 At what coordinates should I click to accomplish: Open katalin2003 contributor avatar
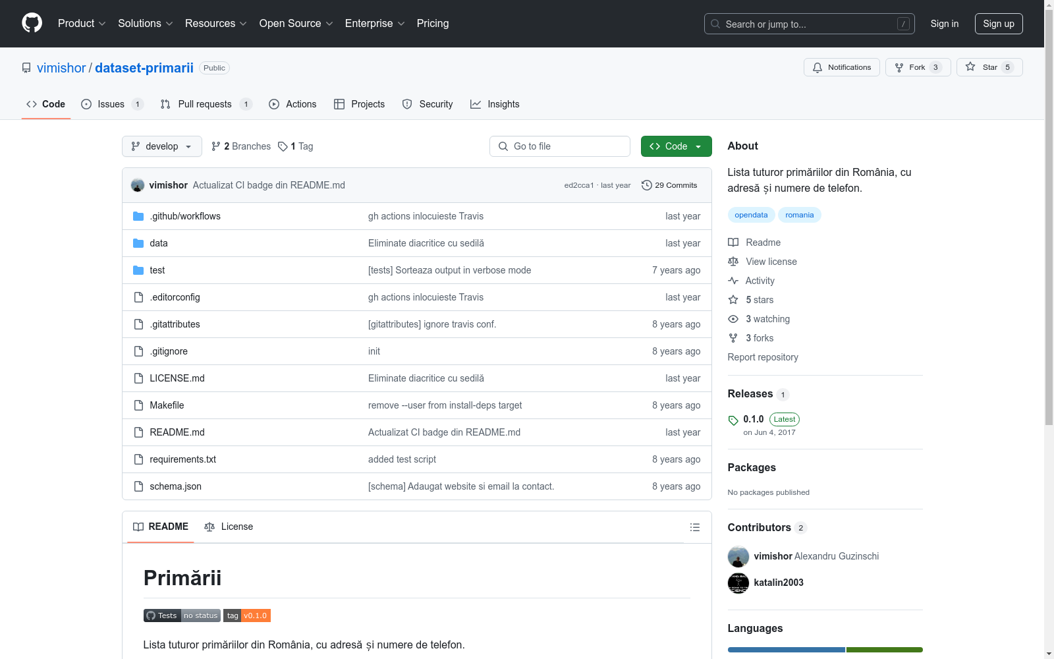point(738,583)
